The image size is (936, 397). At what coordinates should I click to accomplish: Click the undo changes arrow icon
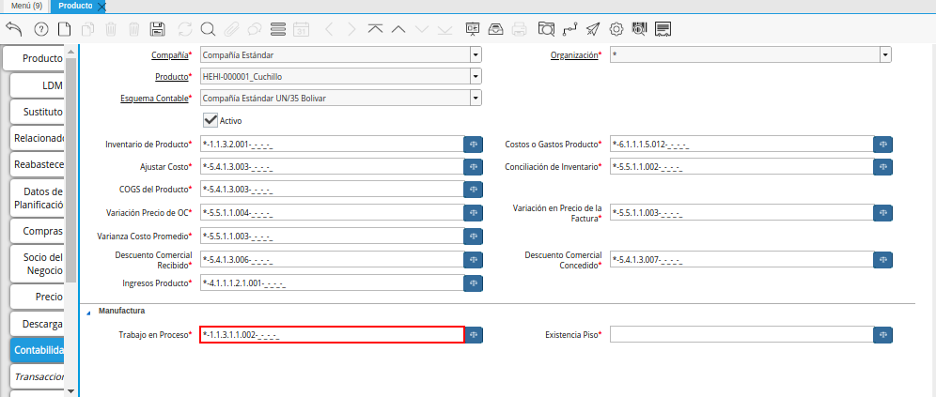(x=14, y=28)
